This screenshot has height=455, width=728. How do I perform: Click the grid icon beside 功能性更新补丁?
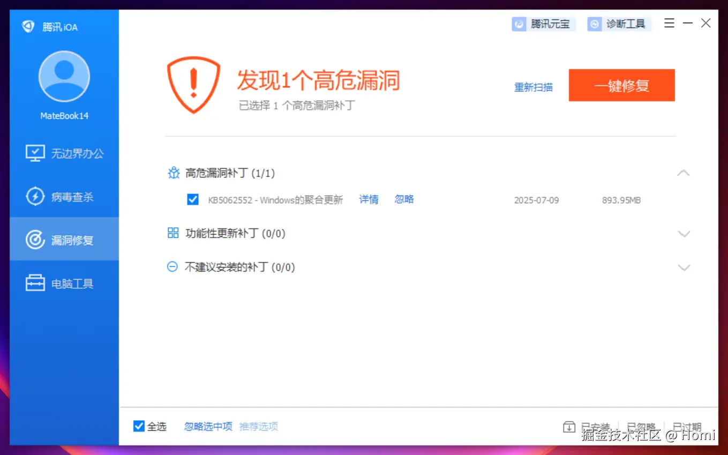(x=173, y=233)
